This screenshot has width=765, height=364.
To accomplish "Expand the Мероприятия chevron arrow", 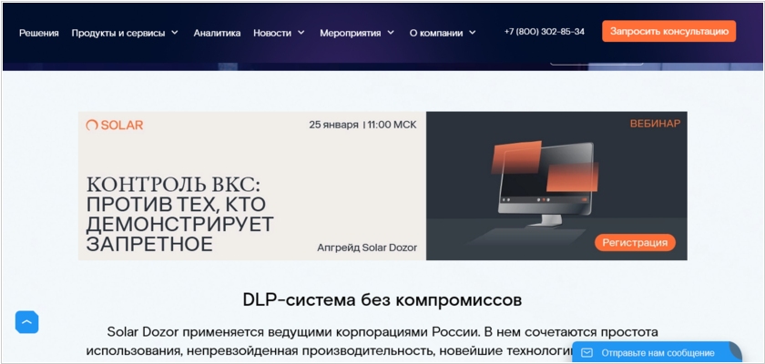I will point(391,33).
